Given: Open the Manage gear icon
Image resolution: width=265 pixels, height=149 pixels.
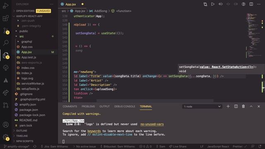Looking at the screenshot, I should pos(6,137).
